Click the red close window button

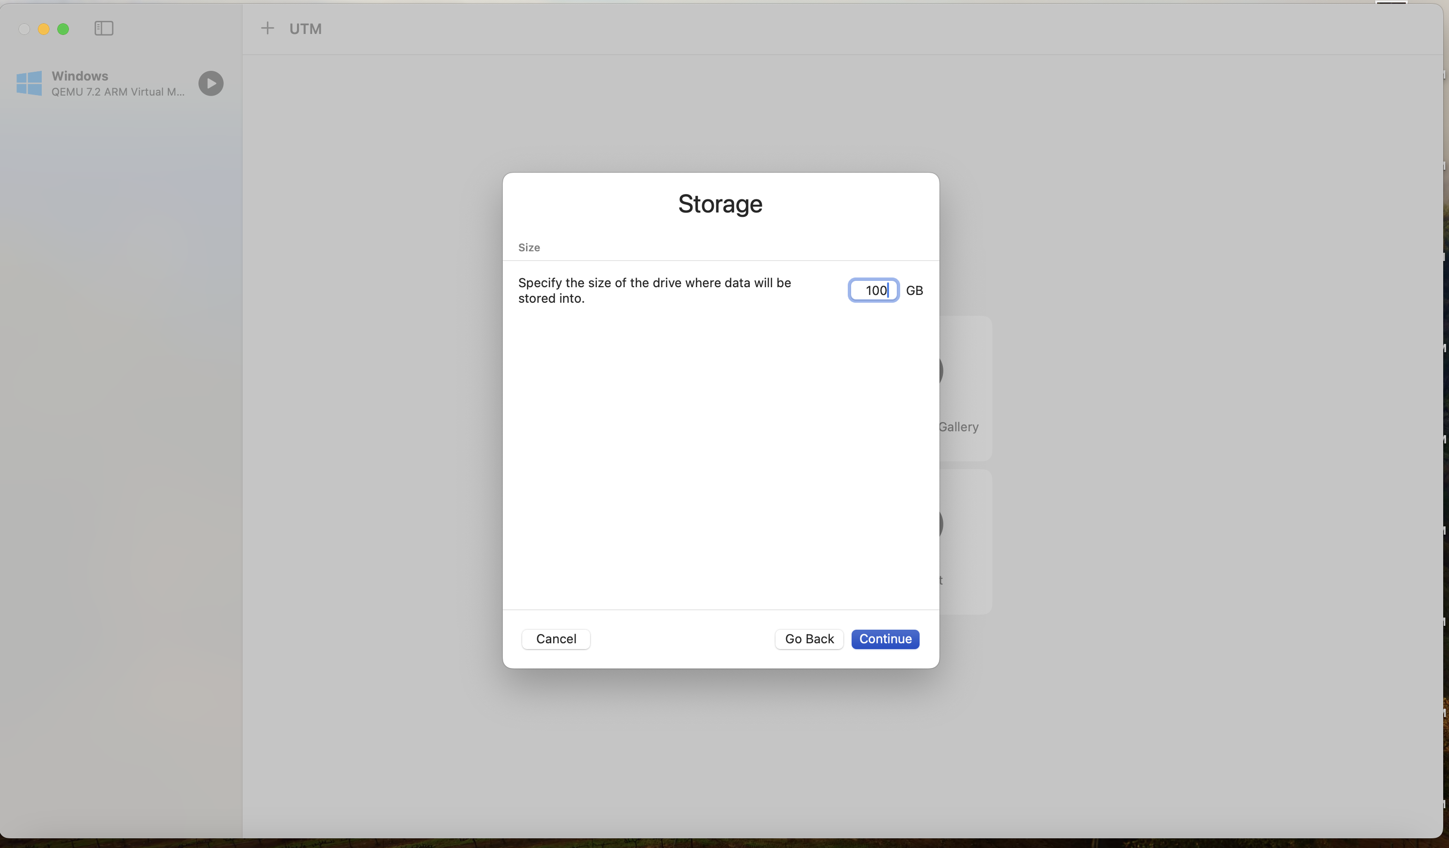click(24, 28)
